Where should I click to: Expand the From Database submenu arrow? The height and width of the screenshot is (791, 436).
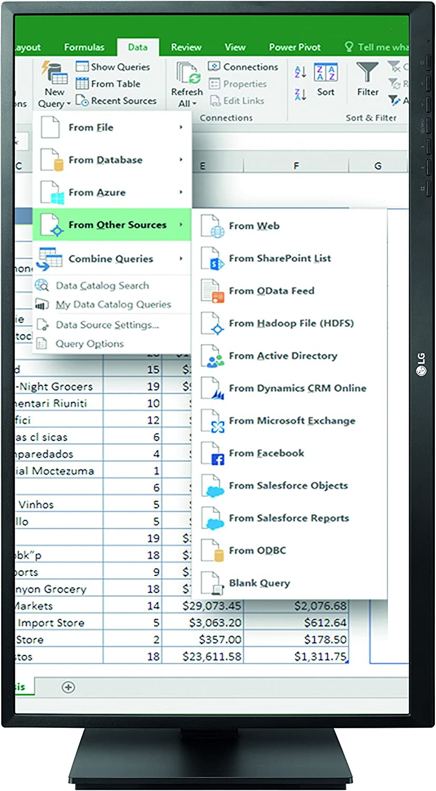click(181, 160)
